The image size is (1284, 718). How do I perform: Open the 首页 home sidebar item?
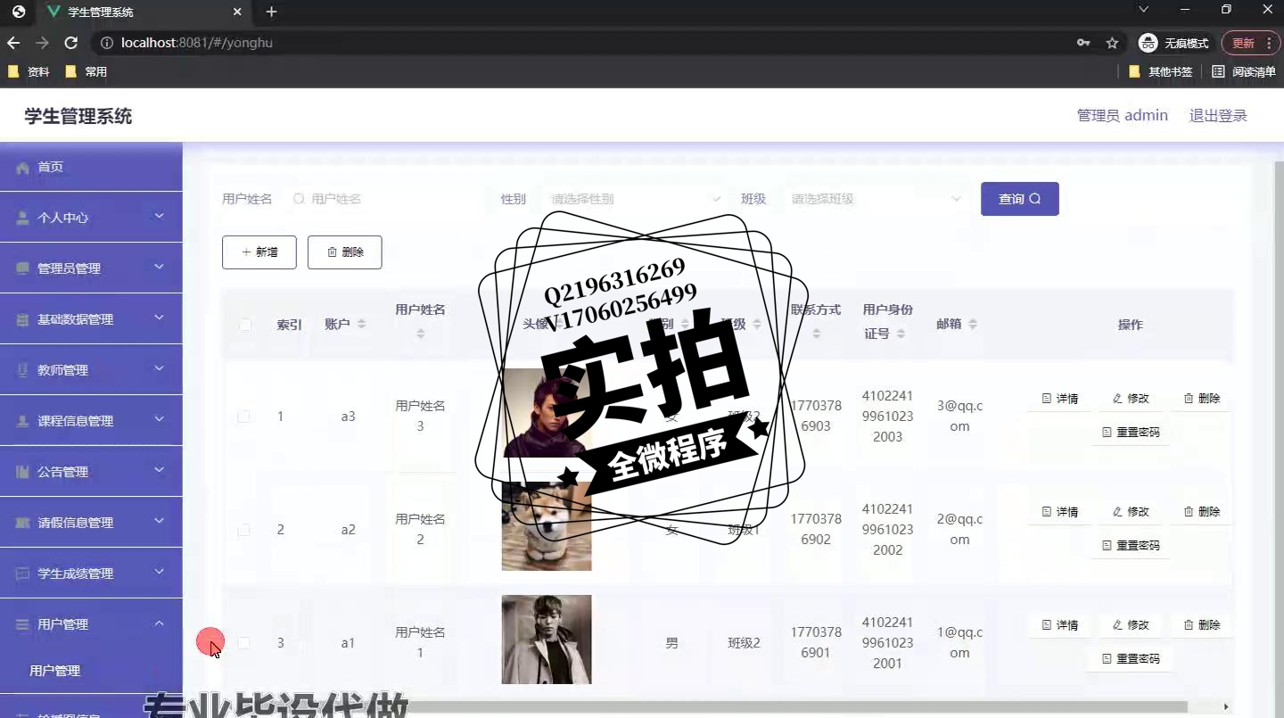pos(91,167)
